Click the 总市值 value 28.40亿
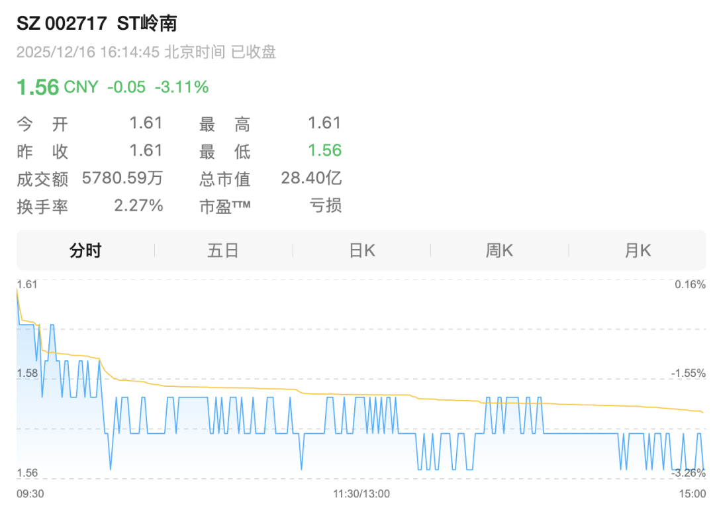The image size is (715, 508). click(311, 178)
